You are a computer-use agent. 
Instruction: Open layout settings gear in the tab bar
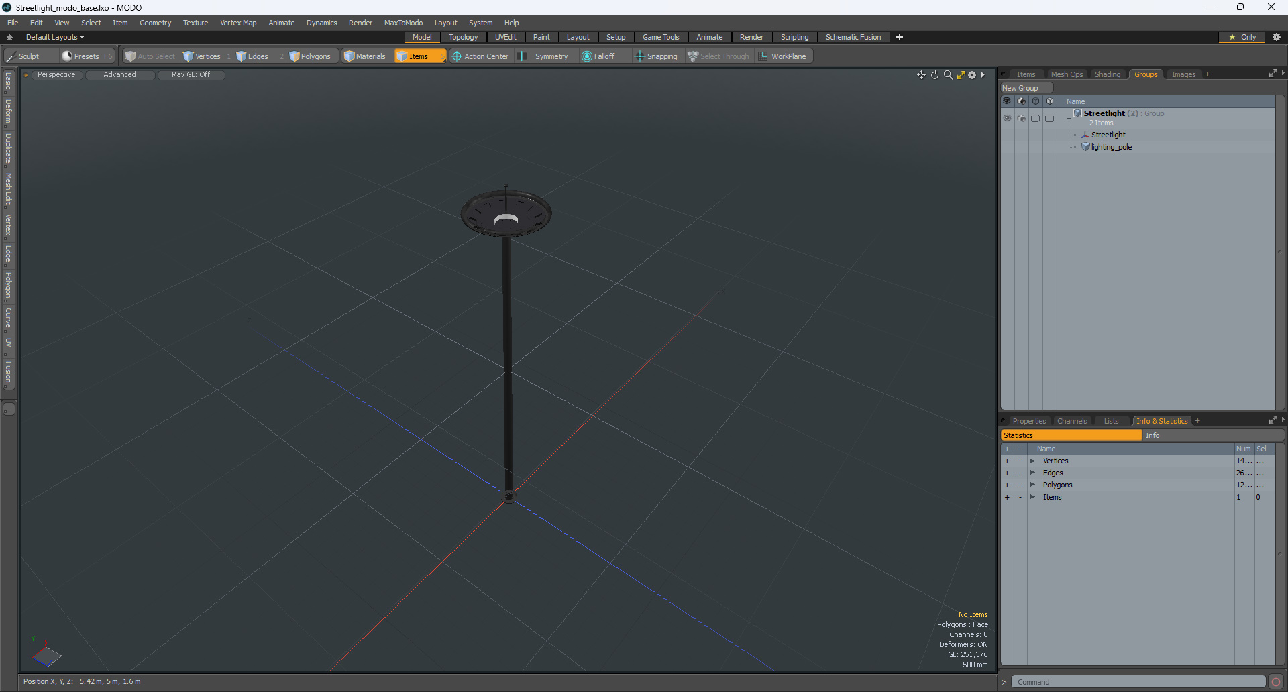[1277, 37]
